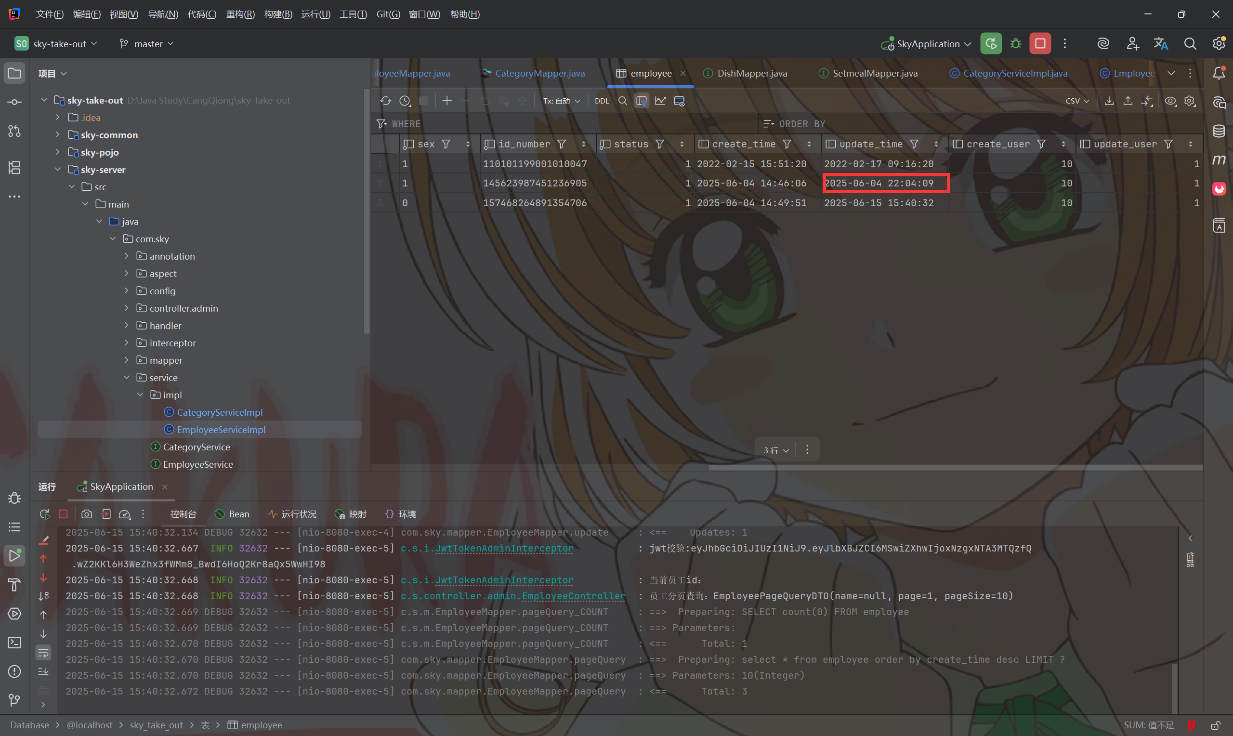The height and width of the screenshot is (736, 1233).
Task: Reload the employee table data
Action: [386, 101]
